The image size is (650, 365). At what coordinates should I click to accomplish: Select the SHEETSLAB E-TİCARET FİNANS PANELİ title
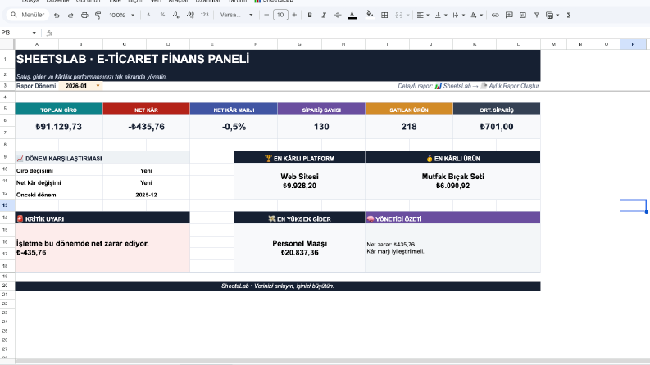tap(133, 59)
